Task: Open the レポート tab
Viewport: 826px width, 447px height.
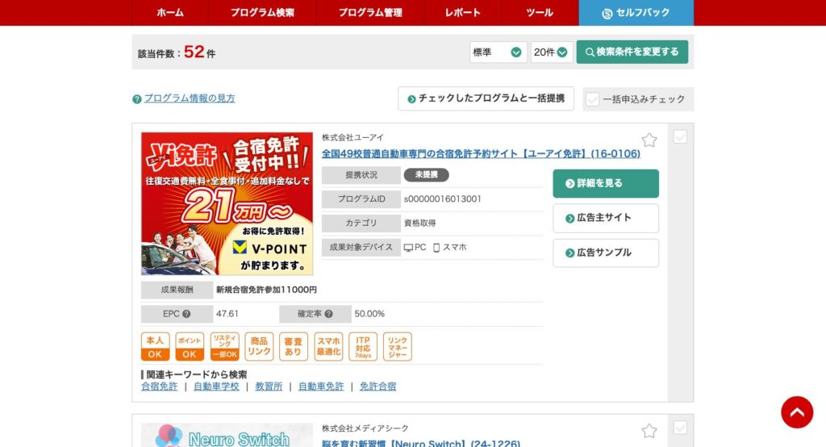Action: pyautogui.click(x=462, y=13)
